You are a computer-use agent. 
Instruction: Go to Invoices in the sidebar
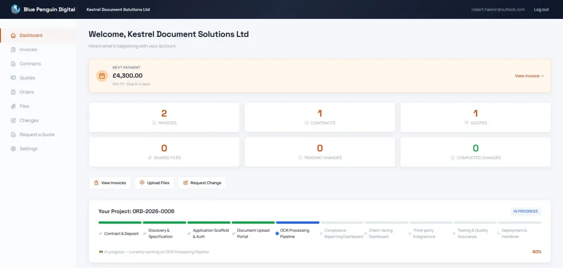pos(38,50)
